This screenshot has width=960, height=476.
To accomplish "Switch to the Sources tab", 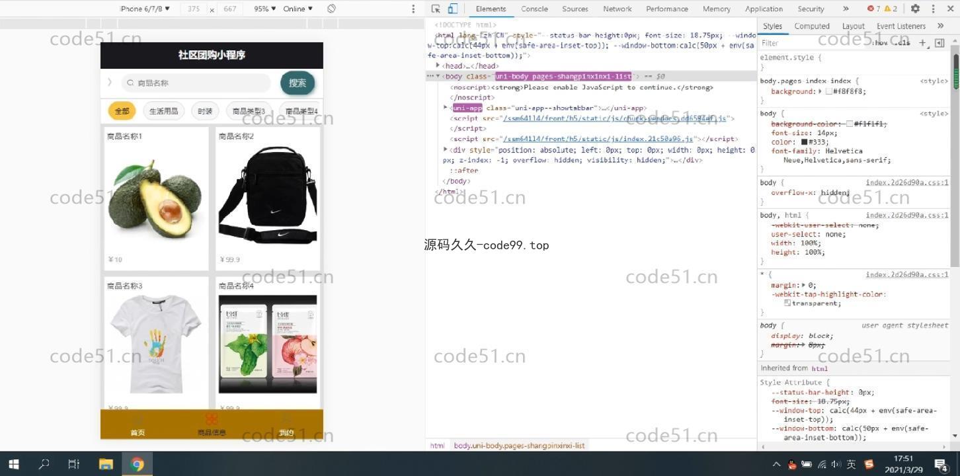I will [575, 9].
